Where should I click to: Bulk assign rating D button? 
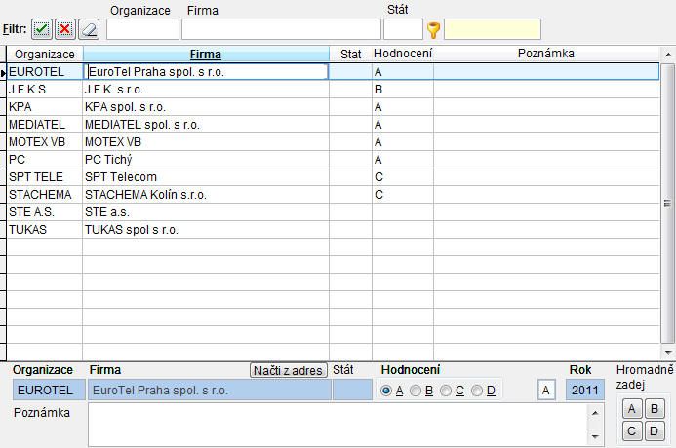click(655, 430)
